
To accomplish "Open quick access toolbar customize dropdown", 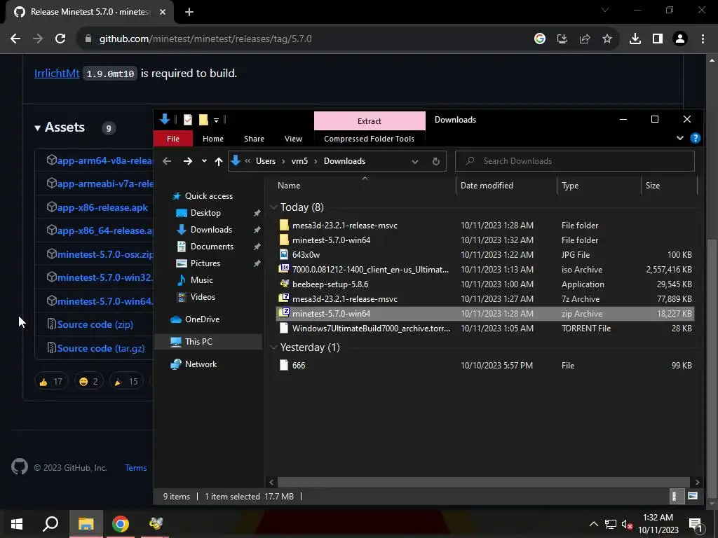I will click(x=216, y=120).
